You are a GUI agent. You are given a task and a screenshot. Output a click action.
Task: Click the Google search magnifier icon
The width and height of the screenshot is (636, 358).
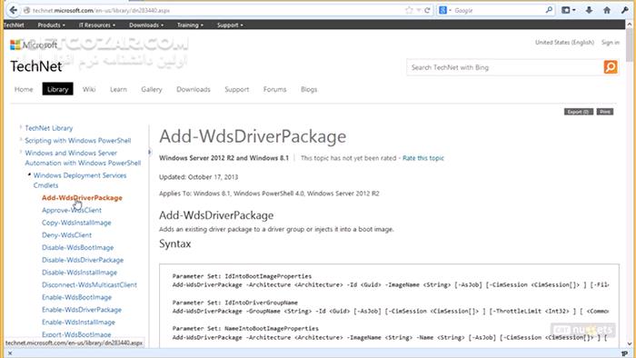click(549, 10)
